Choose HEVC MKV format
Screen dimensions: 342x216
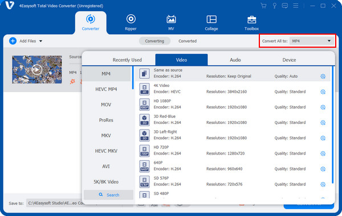click(x=106, y=151)
